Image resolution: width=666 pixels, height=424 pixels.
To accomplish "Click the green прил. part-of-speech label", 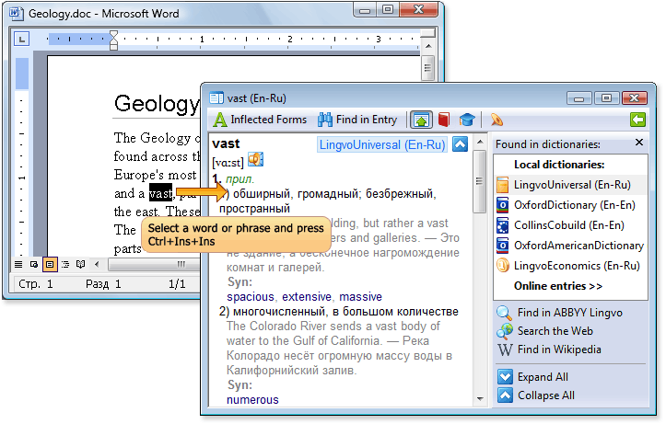I will pos(240,179).
